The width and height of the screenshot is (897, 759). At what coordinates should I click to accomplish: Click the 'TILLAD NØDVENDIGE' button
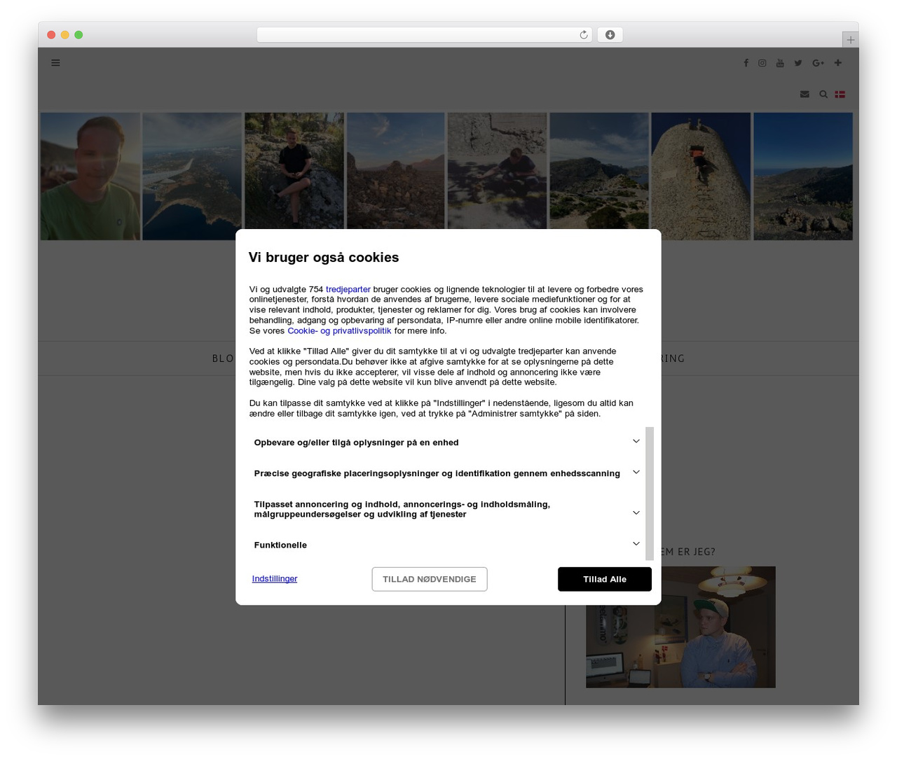(430, 579)
